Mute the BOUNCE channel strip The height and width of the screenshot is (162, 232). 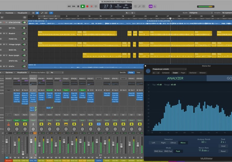click(x=6, y=157)
